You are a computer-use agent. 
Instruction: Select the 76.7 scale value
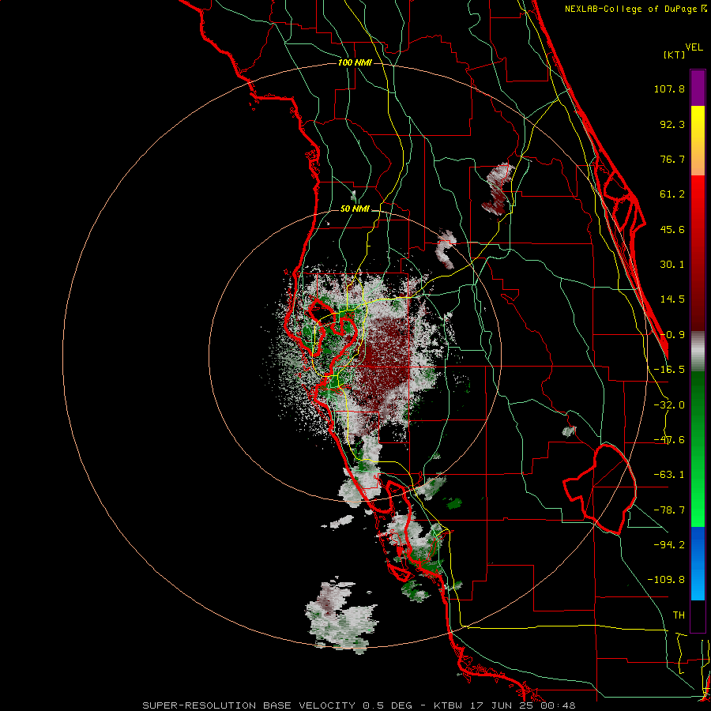(x=672, y=159)
